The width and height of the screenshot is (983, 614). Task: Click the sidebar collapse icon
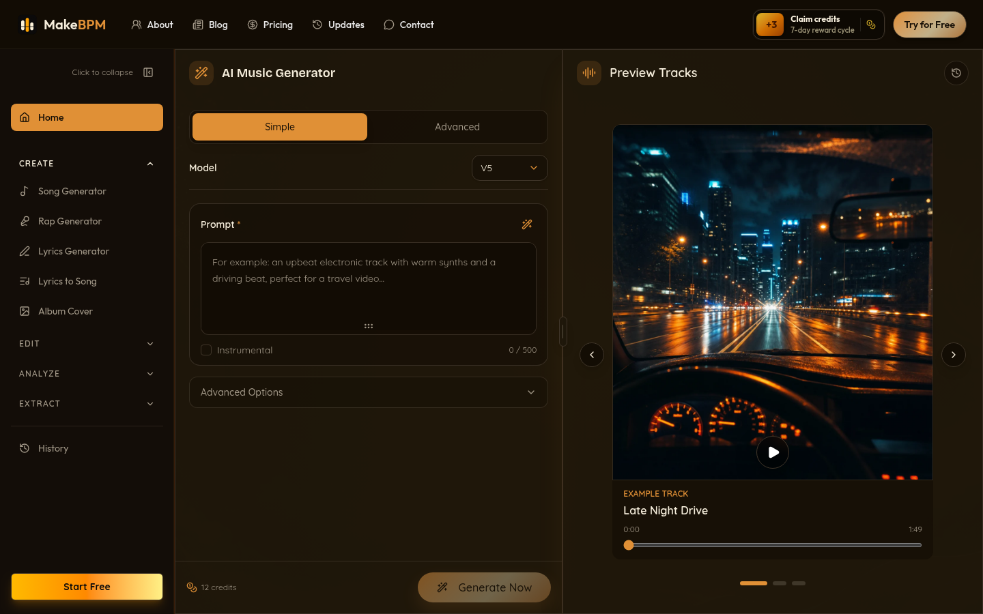point(148,72)
